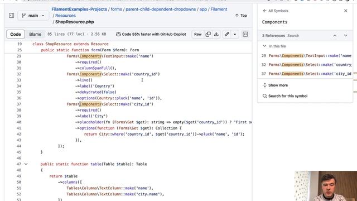Switch to the Blame tab
Viewport: 357px width, 201px height.
coord(35,34)
